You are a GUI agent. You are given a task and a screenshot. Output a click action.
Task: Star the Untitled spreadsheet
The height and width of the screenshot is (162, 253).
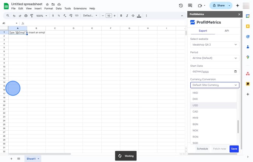[47, 5]
